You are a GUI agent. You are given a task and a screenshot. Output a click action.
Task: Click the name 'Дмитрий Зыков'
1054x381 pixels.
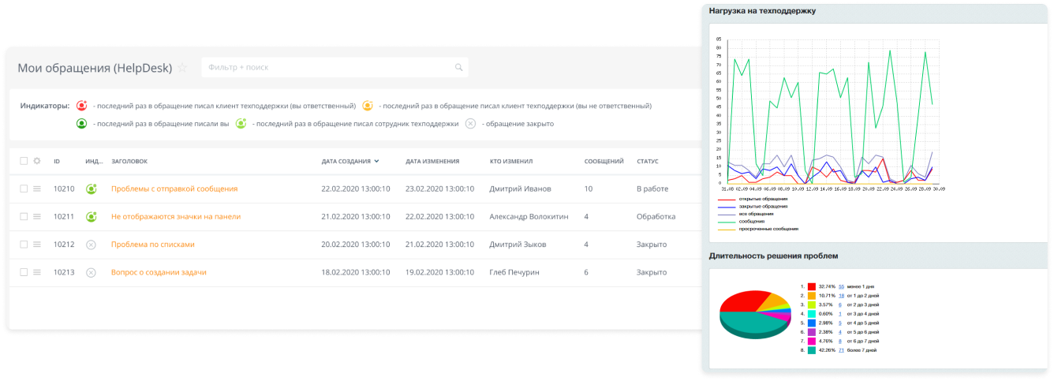click(x=518, y=245)
